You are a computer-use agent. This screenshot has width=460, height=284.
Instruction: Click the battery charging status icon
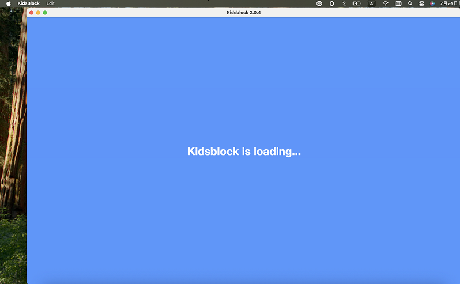(356, 3)
